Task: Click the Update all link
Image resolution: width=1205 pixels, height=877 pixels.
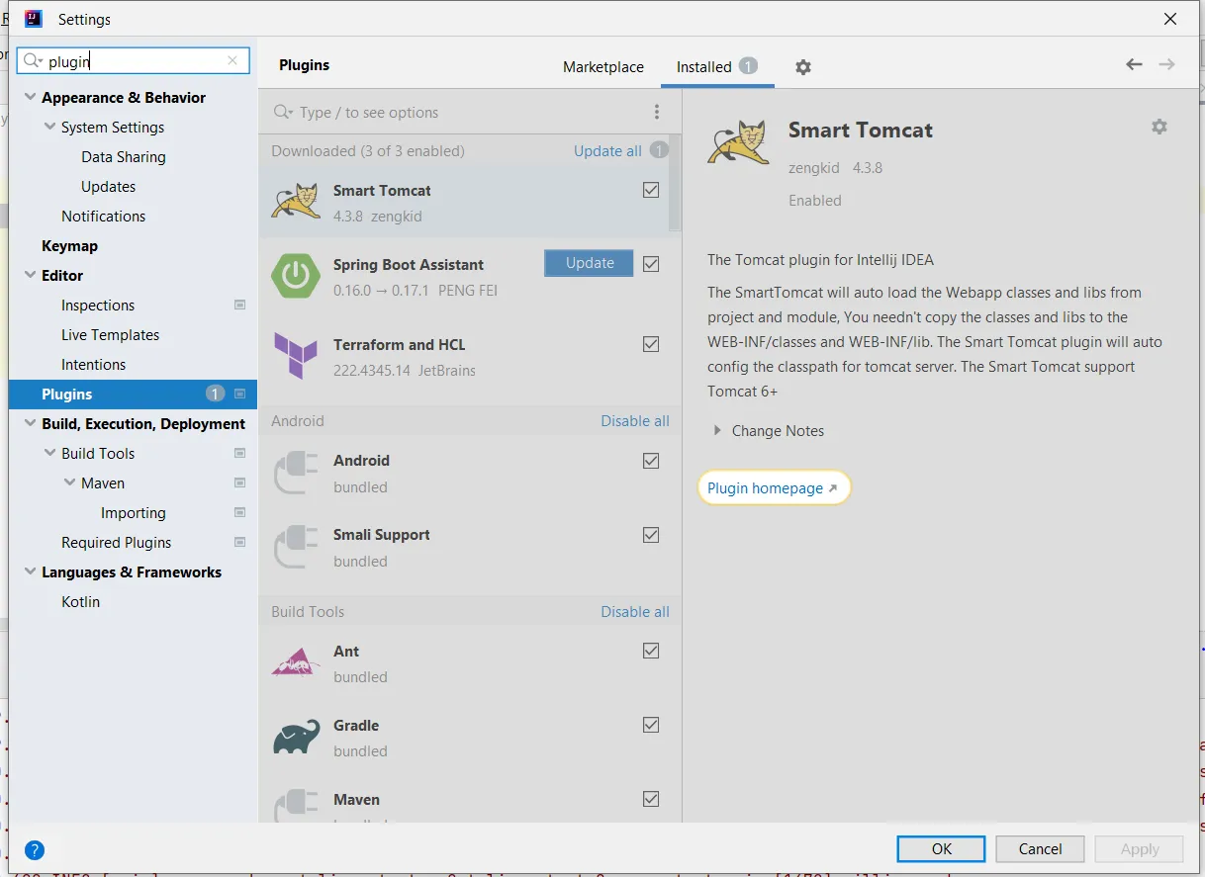Action: [607, 151]
